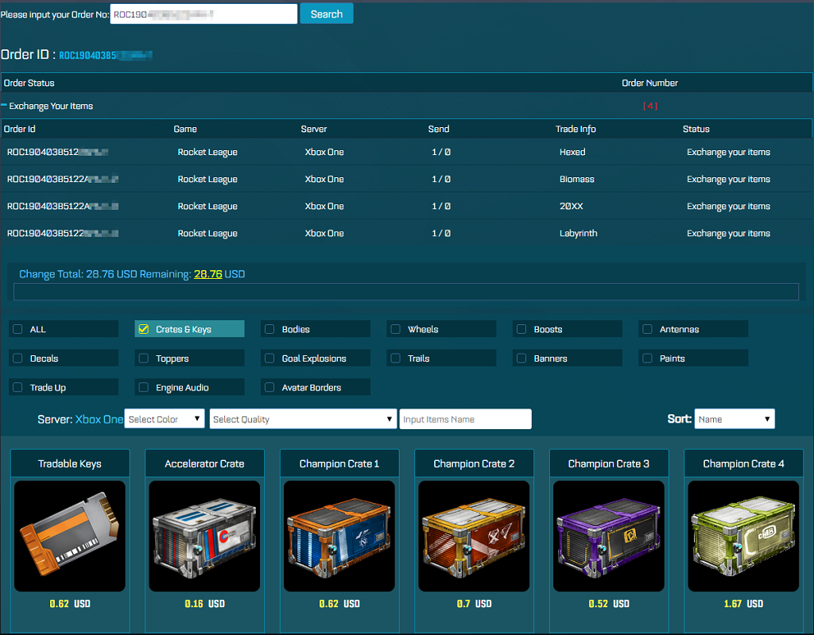The width and height of the screenshot is (814, 635).
Task: Click the Order Number count [4]
Action: click(650, 106)
